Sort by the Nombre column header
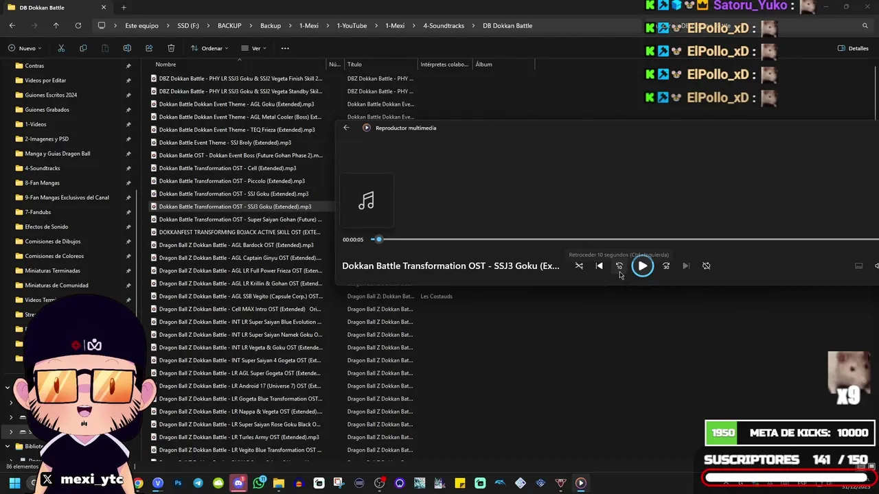 point(165,64)
